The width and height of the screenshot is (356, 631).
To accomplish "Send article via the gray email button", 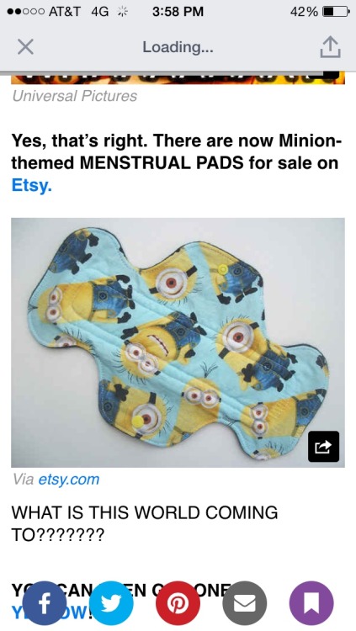I will coord(244,603).
